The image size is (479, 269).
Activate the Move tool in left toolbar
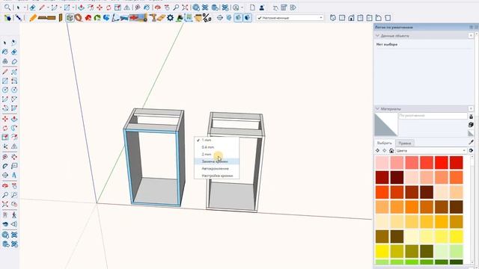click(5, 119)
